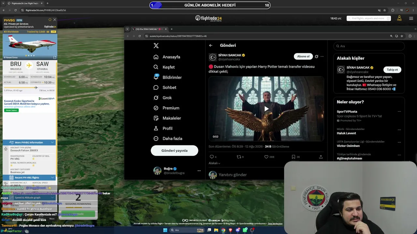Image resolution: width=417 pixels, height=234 pixels.
Task: Reload the flightradar24 browser page
Action: tap(15, 10)
